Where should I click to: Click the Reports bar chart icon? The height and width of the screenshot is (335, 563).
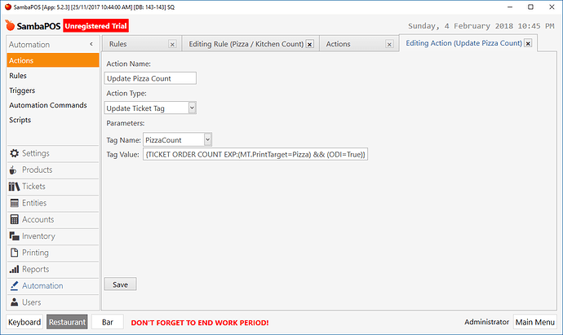pyautogui.click(x=15, y=269)
